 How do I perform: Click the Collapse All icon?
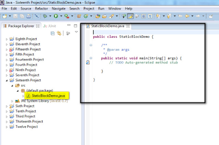tap(53, 33)
